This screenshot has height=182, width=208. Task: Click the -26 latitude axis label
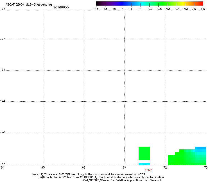coord(3,101)
